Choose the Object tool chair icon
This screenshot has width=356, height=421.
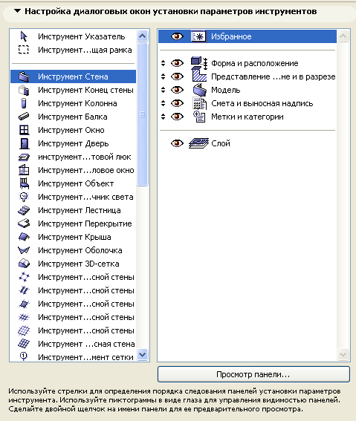pos(25,183)
